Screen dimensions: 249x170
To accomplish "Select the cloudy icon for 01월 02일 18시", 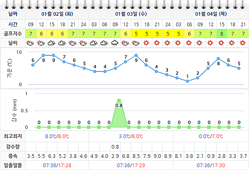I will [x=62, y=43].
